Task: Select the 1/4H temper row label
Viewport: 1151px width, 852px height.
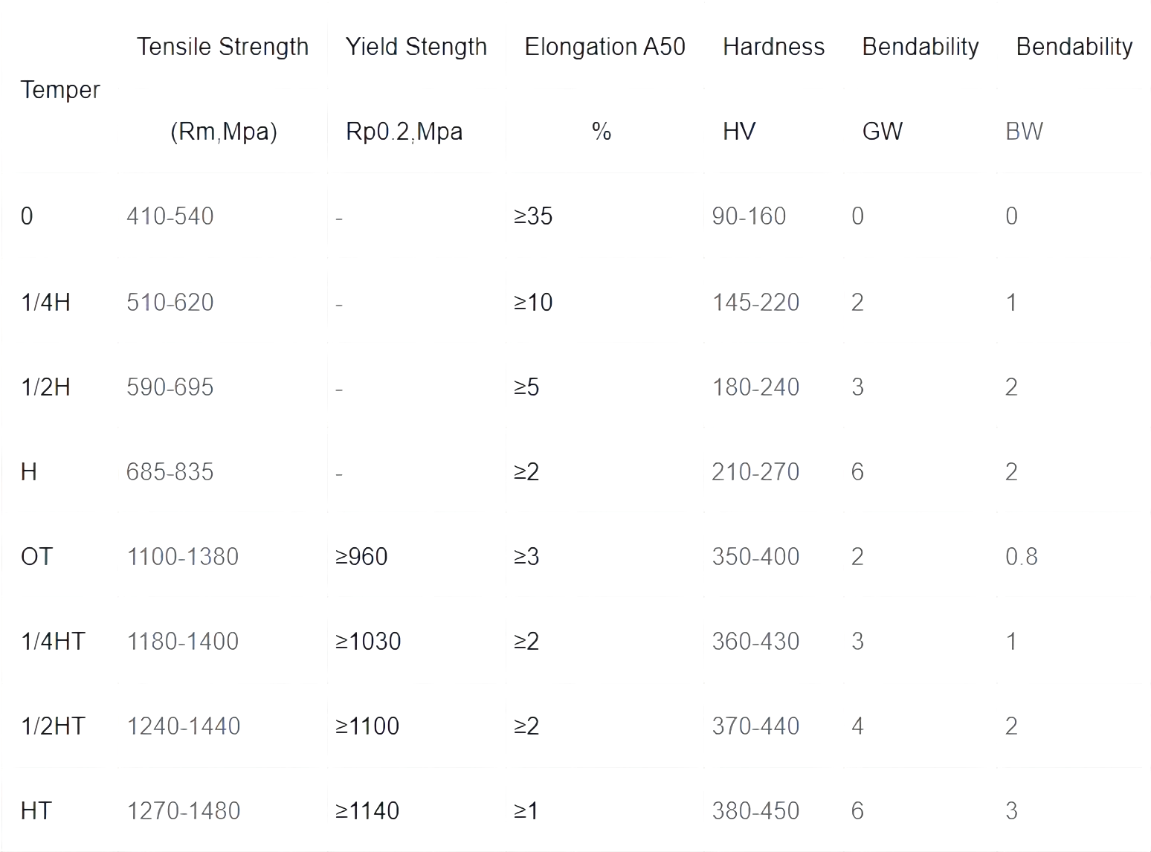Action: 46,303
